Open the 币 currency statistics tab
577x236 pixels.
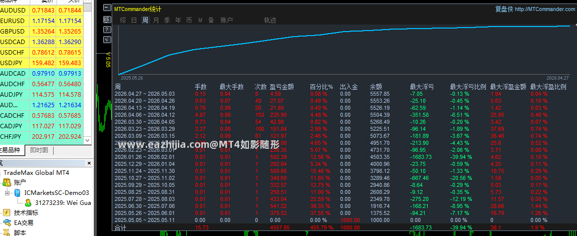click(189, 20)
